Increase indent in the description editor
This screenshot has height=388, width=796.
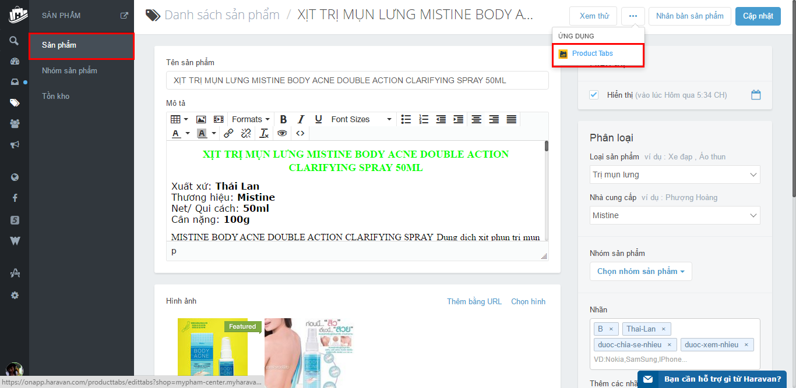click(459, 119)
